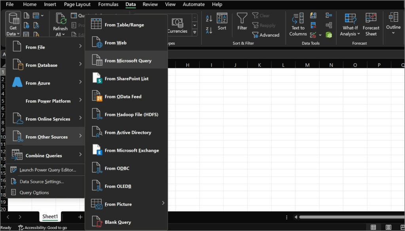Click the Data Validation icon

pyautogui.click(x=313, y=35)
